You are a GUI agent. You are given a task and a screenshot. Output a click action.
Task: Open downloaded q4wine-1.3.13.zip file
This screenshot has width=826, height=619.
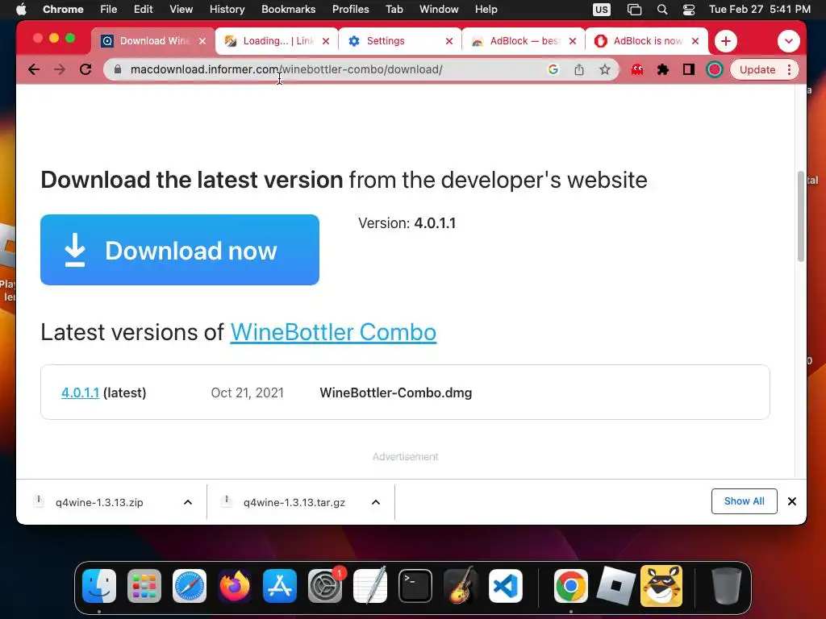click(99, 502)
